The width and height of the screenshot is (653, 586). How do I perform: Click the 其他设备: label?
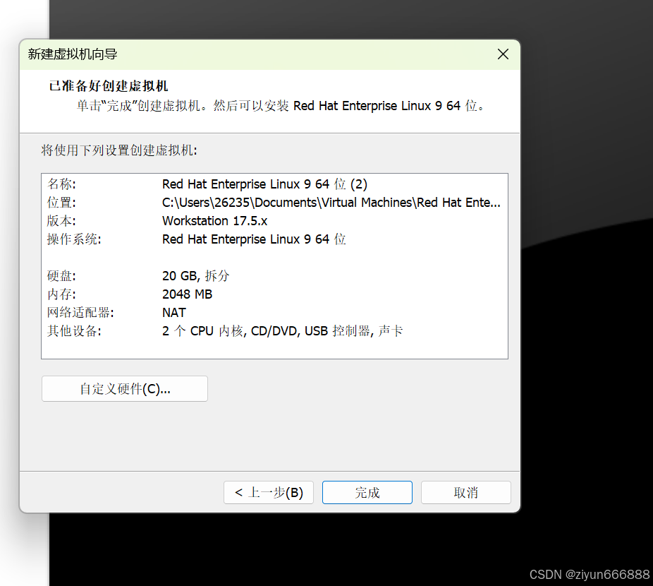74,330
